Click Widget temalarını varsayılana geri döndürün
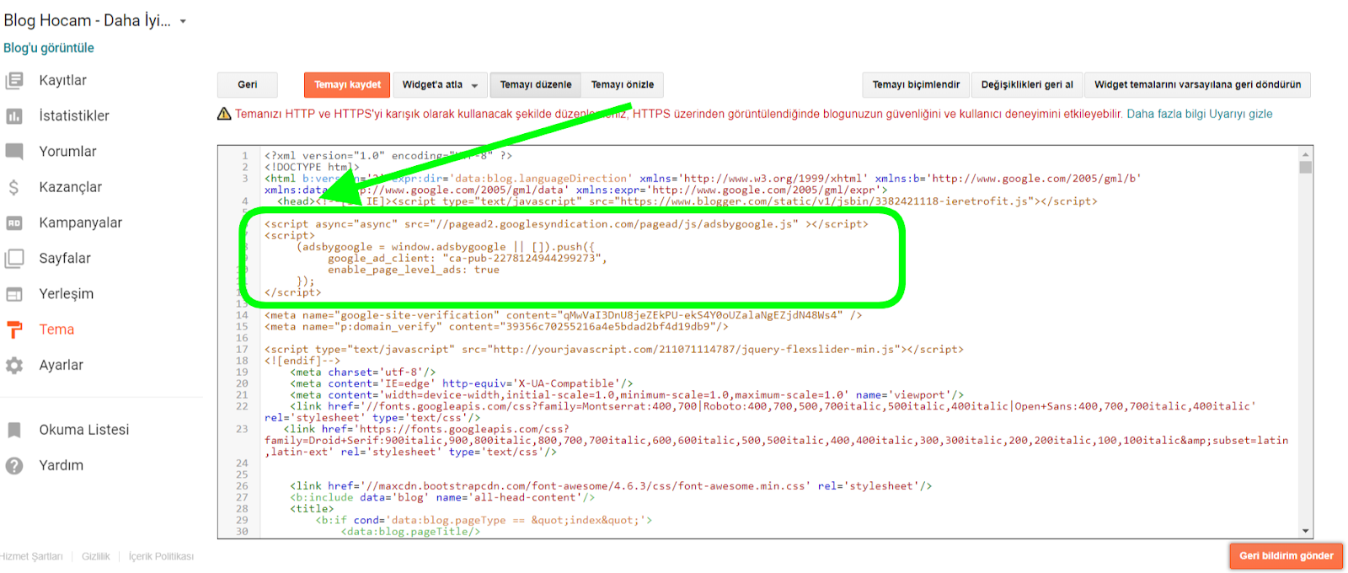The image size is (1348, 573). [1197, 84]
